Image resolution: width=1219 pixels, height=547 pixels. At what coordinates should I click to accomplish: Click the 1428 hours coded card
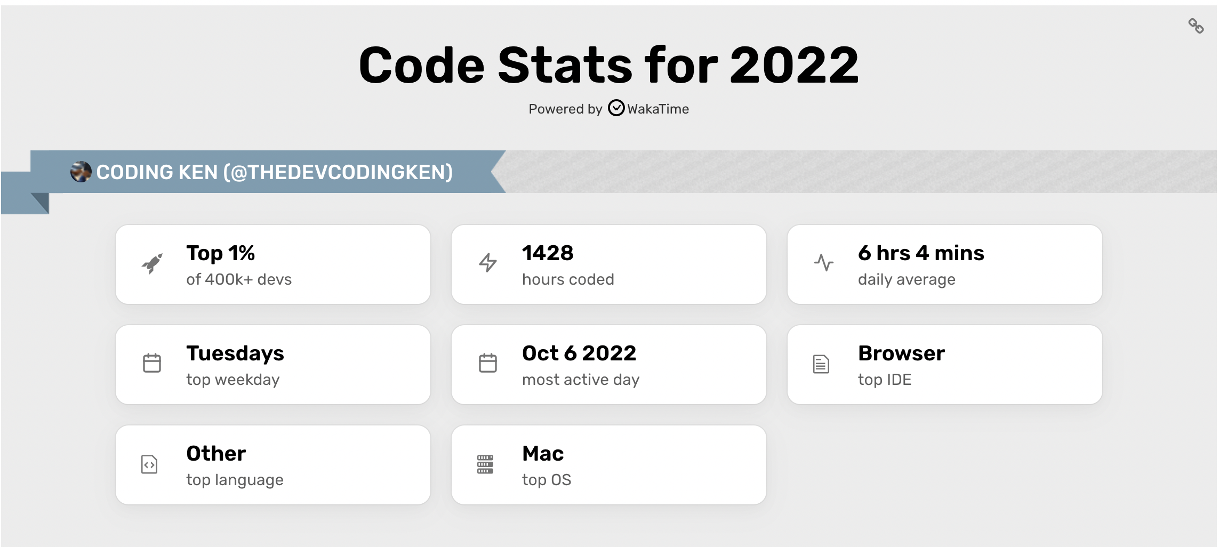(609, 264)
